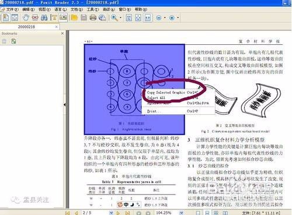Screen dimensions: 292x215
Task: Go to first page in status bar
Action: point(68,213)
